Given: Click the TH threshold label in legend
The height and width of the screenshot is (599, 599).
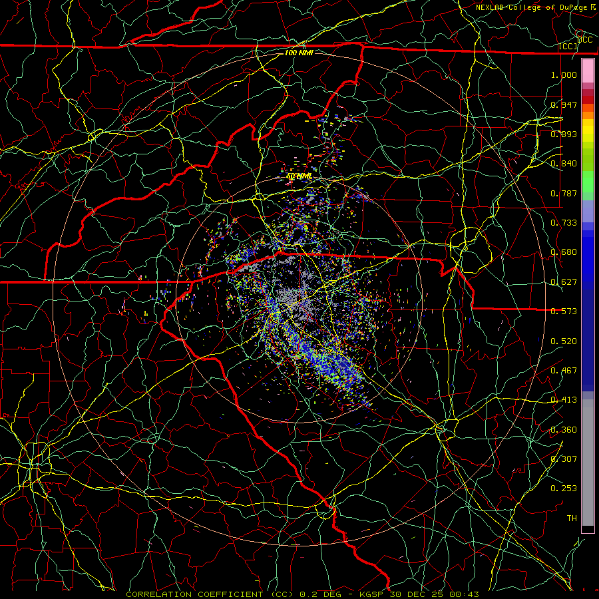Looking at the screenshot, I should point(572,518).
